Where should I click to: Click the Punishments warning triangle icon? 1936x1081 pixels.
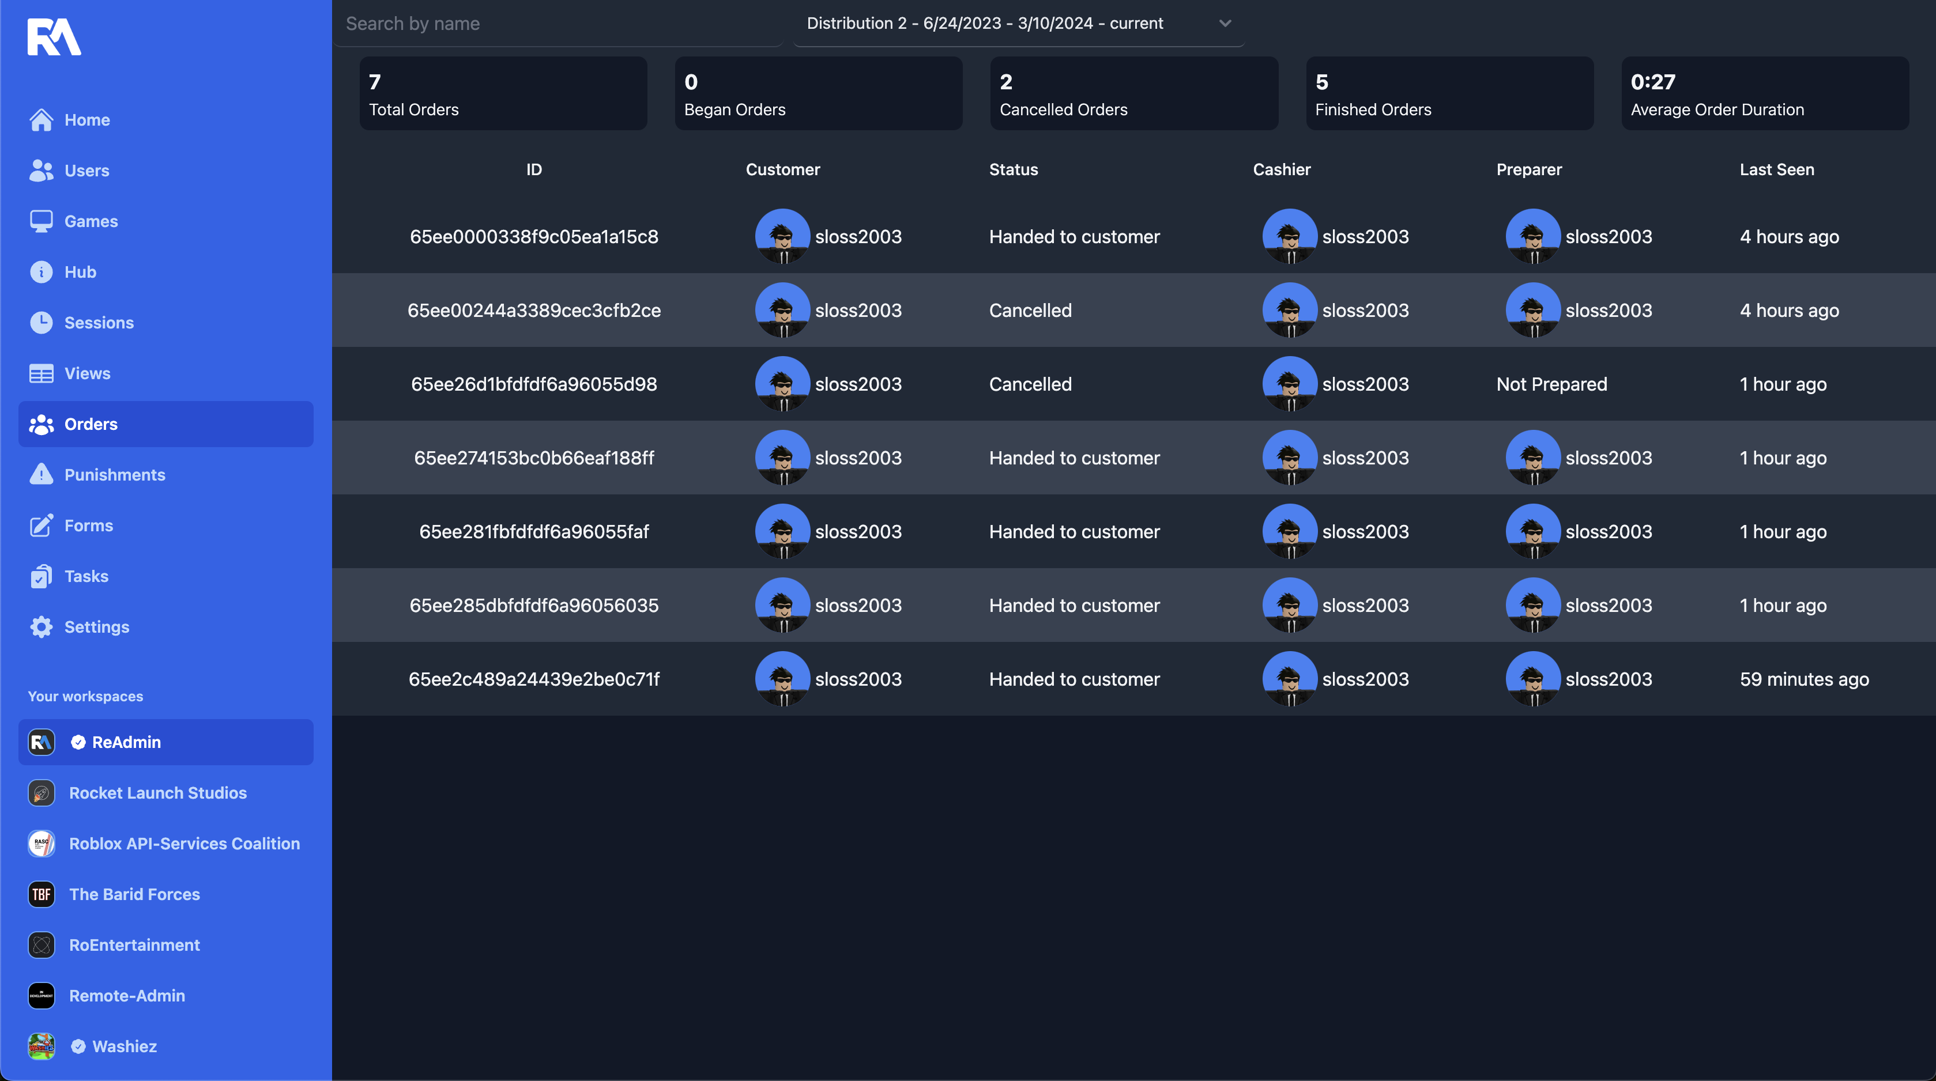pos(40,475)
